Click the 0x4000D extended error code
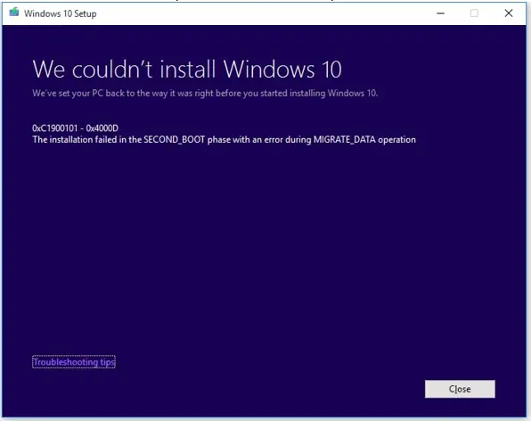Viewport: 531px width, 421px height. coord(102,128)
